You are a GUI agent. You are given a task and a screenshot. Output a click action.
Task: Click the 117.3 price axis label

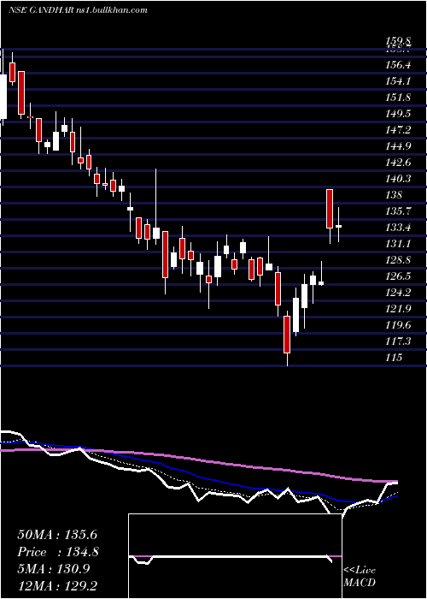[398, 341]
